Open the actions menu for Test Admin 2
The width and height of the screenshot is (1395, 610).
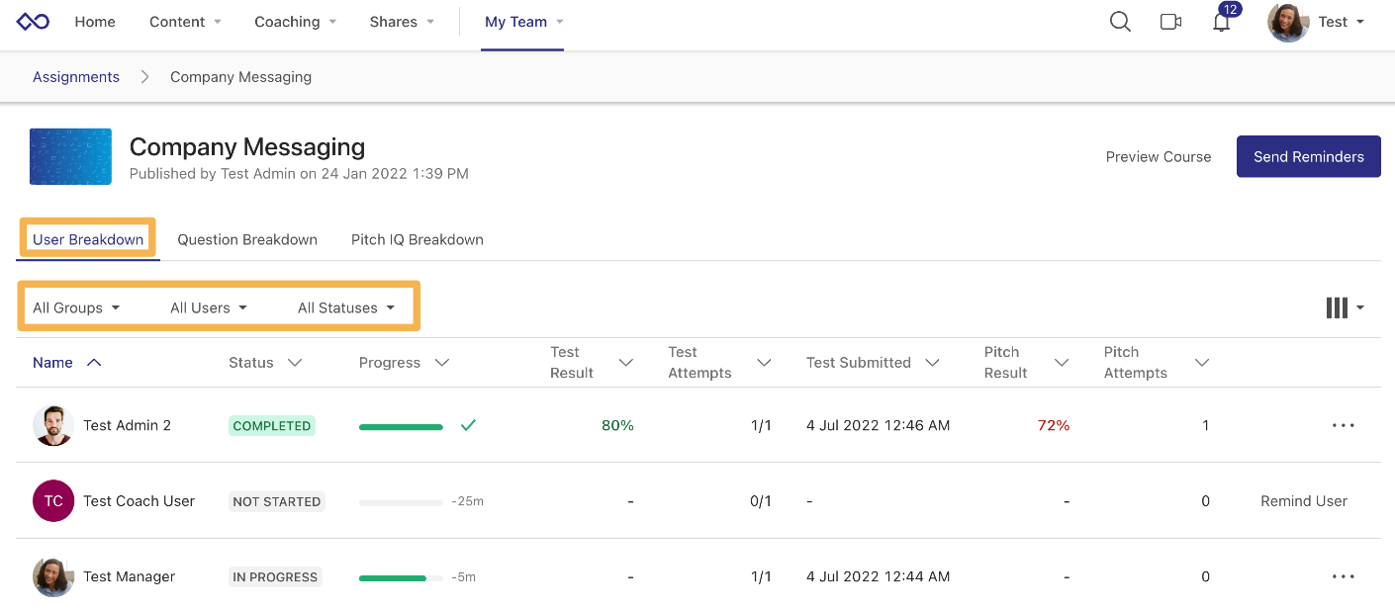pos(1343,425)
